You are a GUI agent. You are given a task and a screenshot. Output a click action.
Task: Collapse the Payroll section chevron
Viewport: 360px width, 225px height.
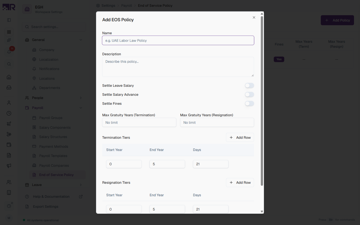(81, 108)
